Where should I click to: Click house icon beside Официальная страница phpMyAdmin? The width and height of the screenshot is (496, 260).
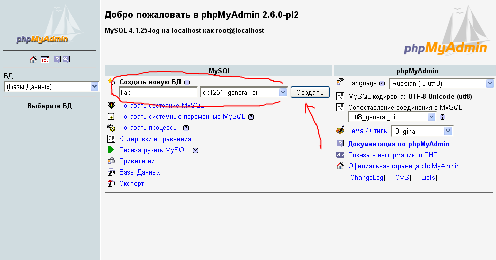click(x=340, y=166)
